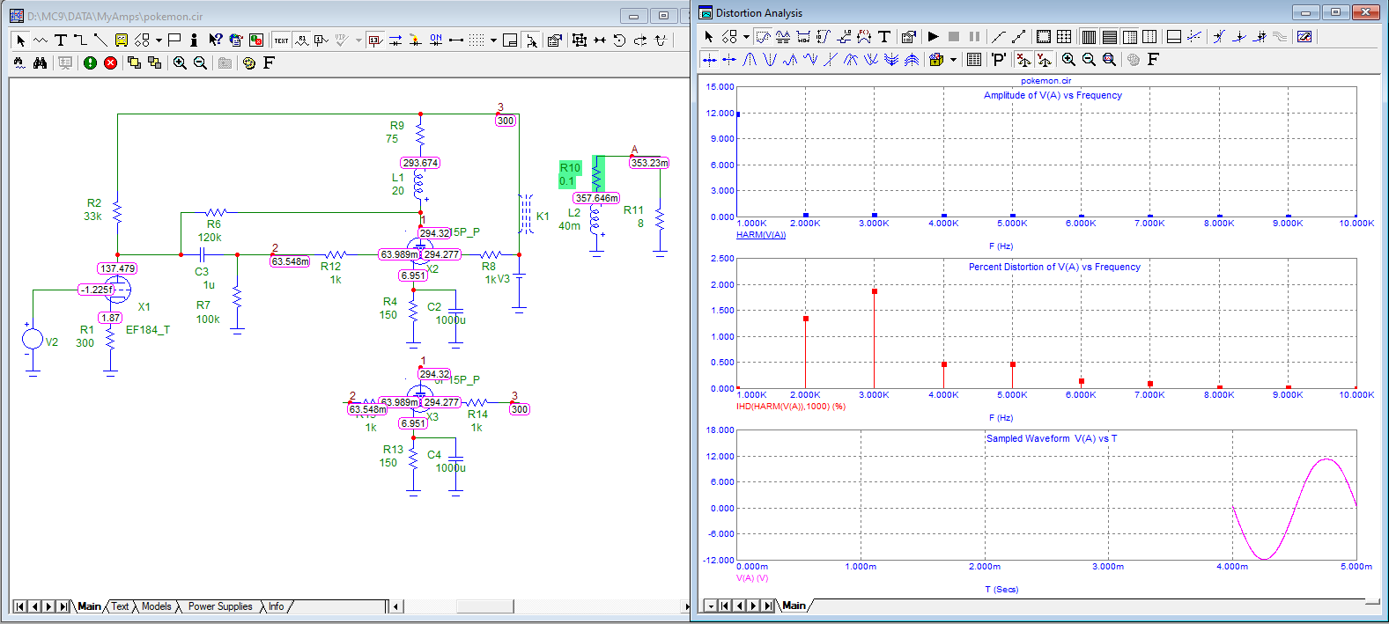Open the color palette dropdown in analysis toolbar

[x=953, y=60]
